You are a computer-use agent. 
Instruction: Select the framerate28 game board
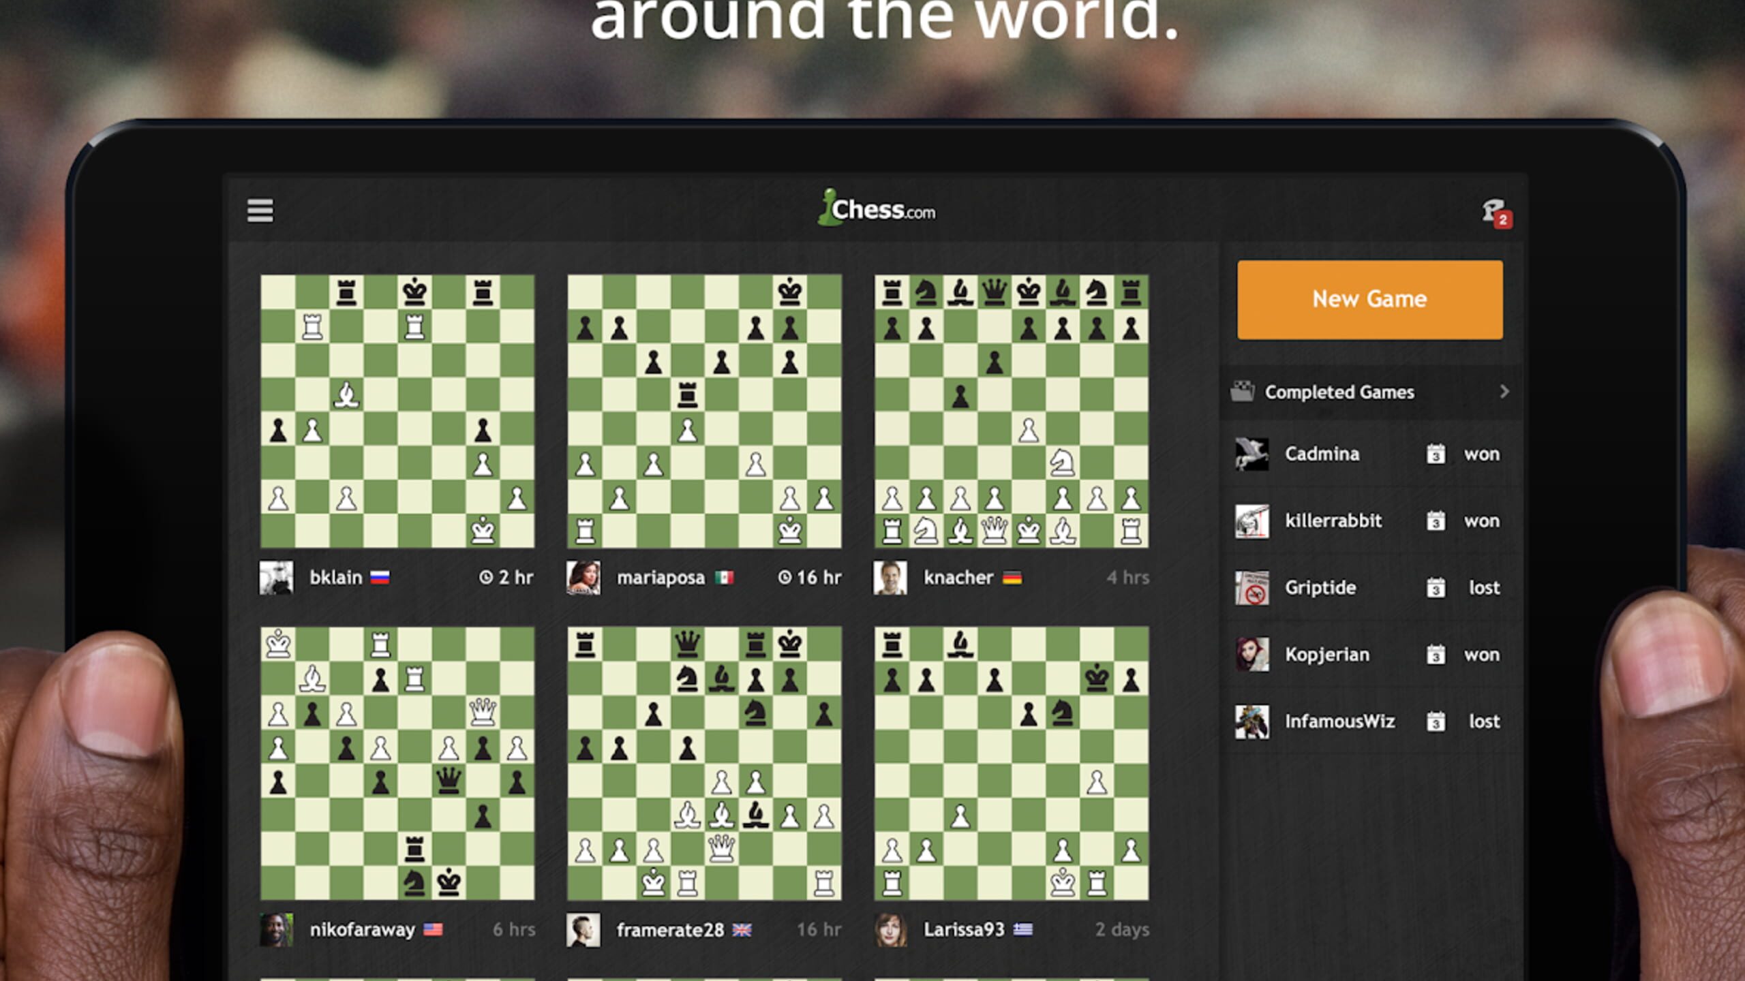[x=704, y=764]
